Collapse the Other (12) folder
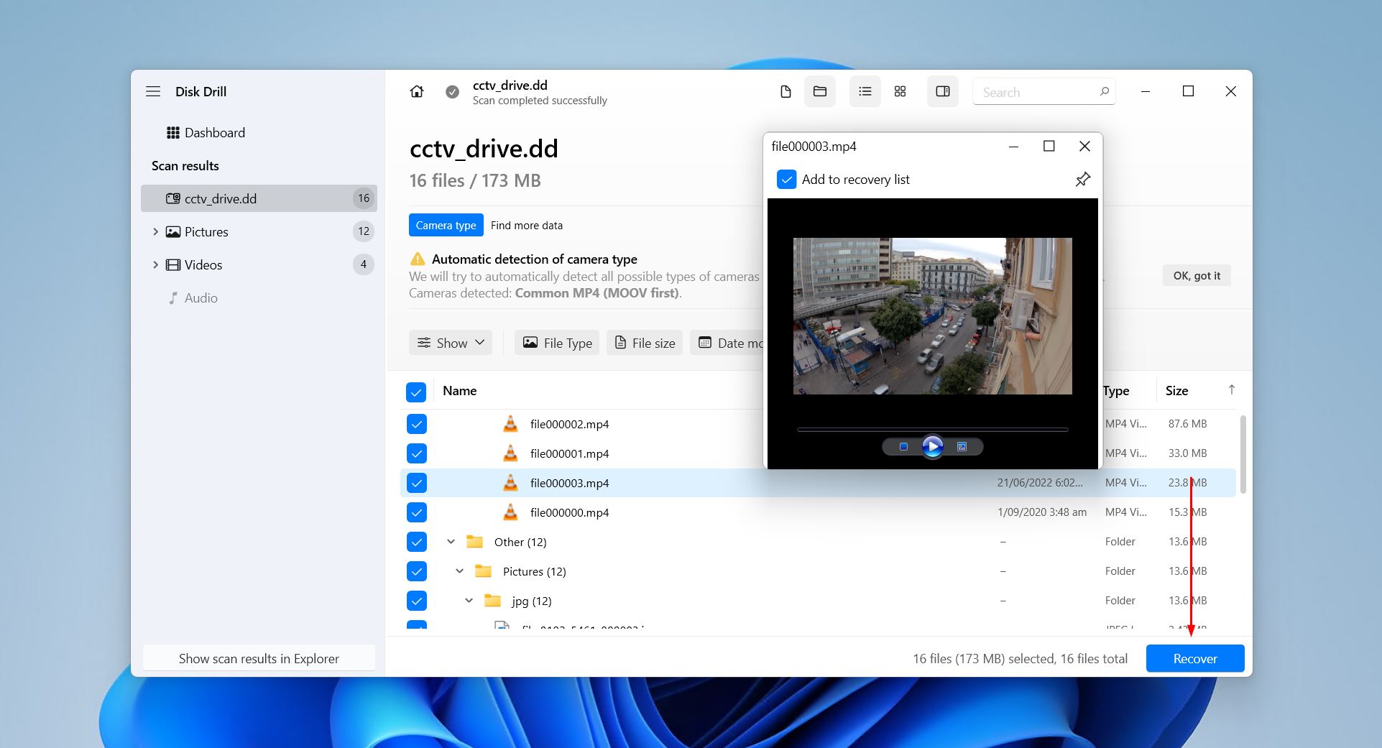Screen dimensions: 1382x748 click(451, 542)
